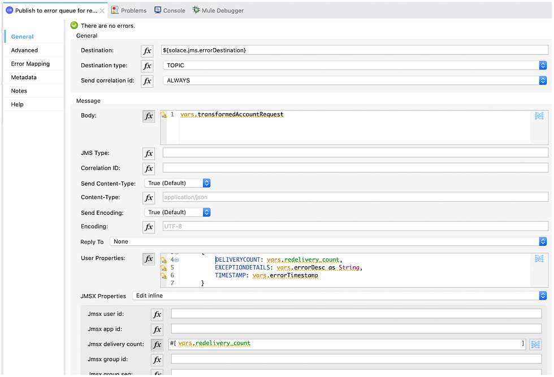
Task: Switch to the Console tab
Action: (170, 11)
